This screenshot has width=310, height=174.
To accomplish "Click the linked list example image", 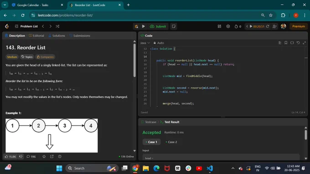I will [52, 135].
